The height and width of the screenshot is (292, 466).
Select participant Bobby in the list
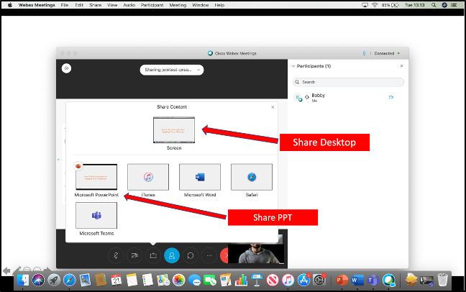click(x=348, y=97)
